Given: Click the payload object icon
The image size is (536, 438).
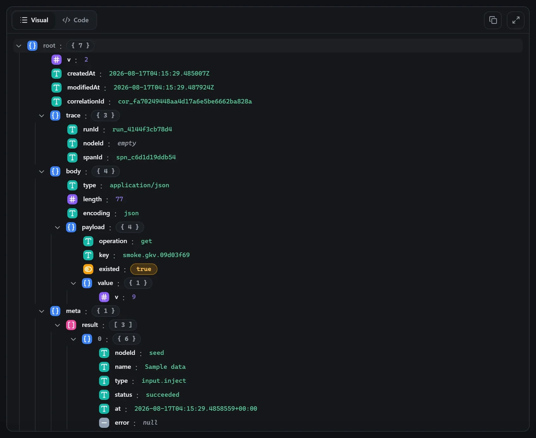Looking at the screenshot, I should 71,227.
